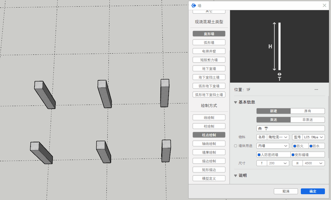Open the T thickness 200 dropdown
Image resolution: width=331 pixels, height=200 pixels.
278,163
